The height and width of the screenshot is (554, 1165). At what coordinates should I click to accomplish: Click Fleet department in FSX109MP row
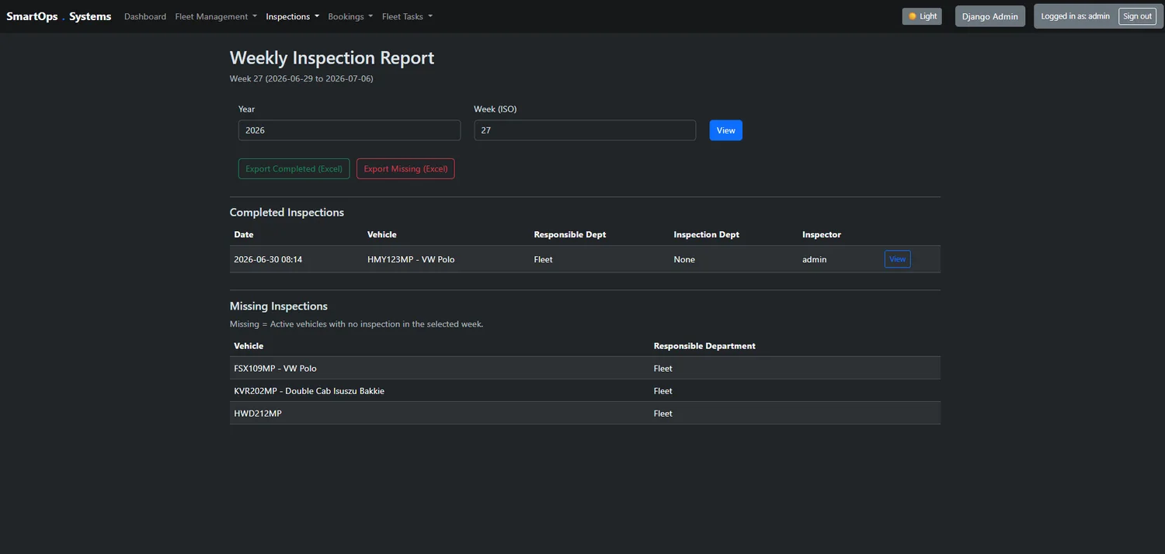pyautogui.click(x=662, y=369)
